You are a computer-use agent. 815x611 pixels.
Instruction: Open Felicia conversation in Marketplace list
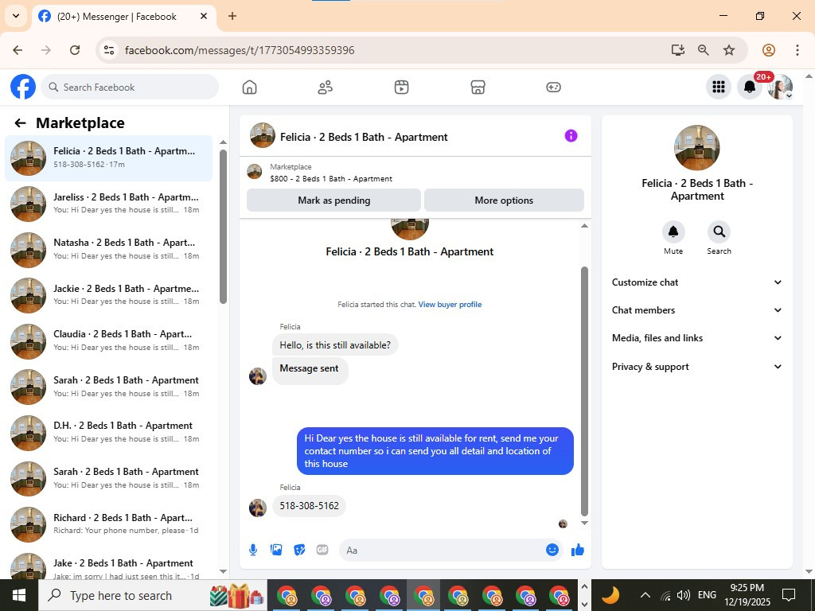click(108, 158)
